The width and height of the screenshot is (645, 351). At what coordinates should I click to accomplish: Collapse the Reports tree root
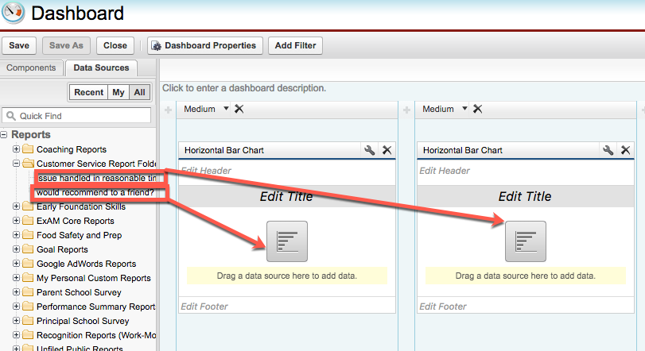pos(4,134)
